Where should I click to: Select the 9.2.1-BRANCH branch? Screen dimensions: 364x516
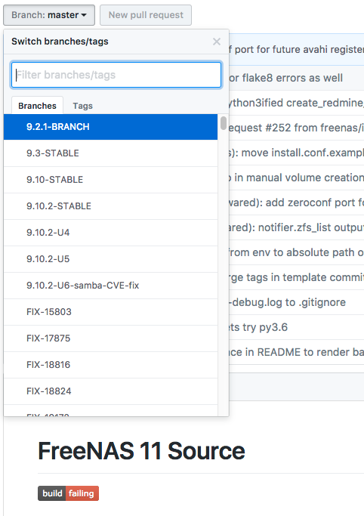110,127
